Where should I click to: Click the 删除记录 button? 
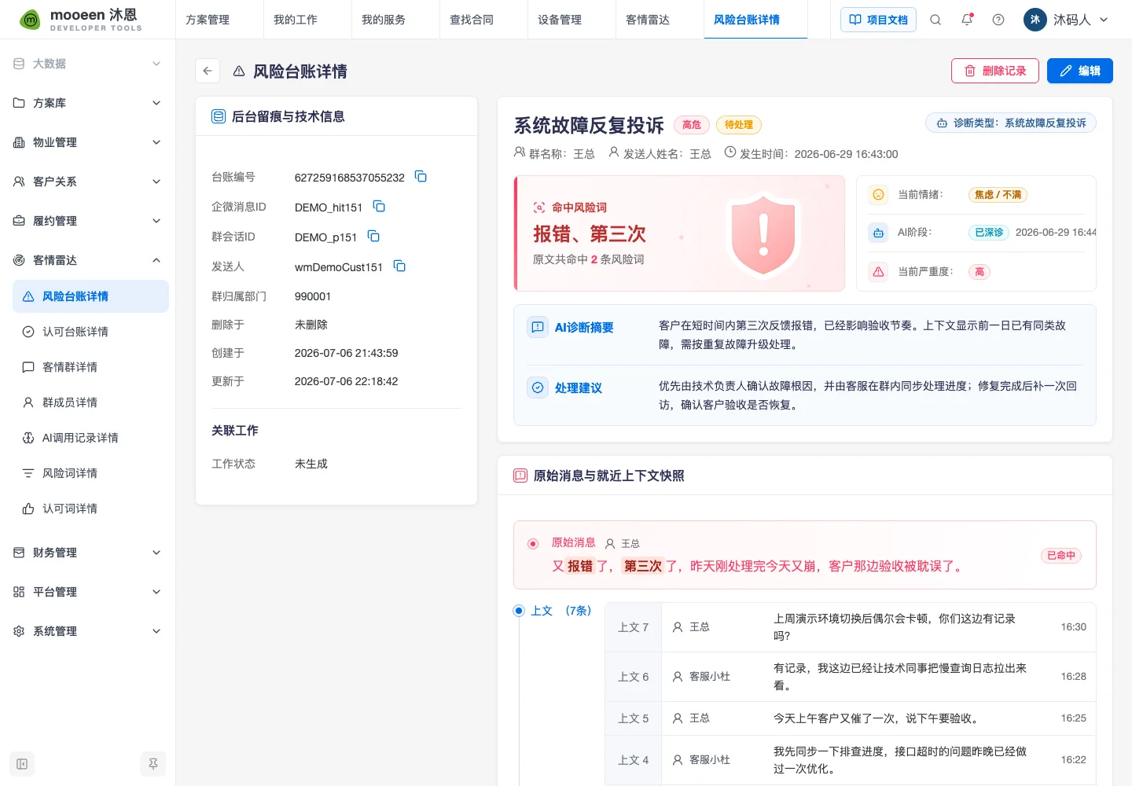pyautogui.click(x=995, y=71)
